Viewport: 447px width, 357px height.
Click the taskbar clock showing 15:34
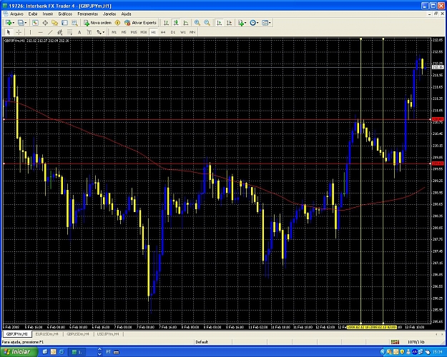(x=437, y=352)
